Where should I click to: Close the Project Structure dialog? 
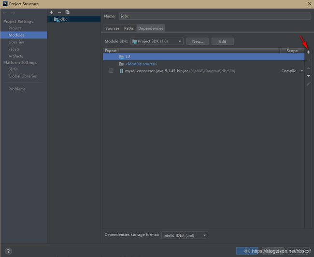coord(309,4)
